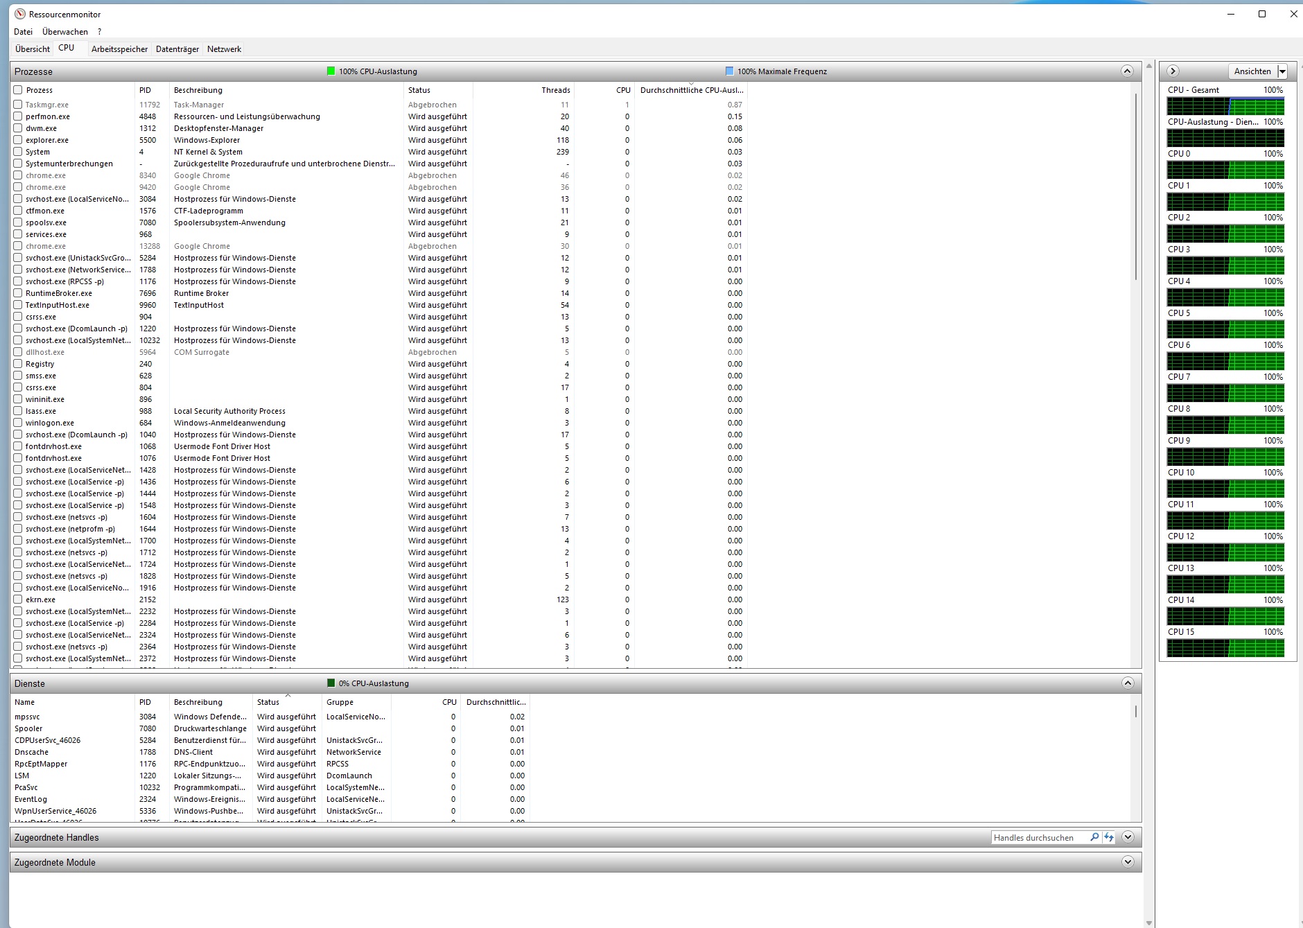Select the dllhost.exe COM Surrogate row
This screenshot has width=1303, height=928.
pyautogui.click(x=379, y=352)
